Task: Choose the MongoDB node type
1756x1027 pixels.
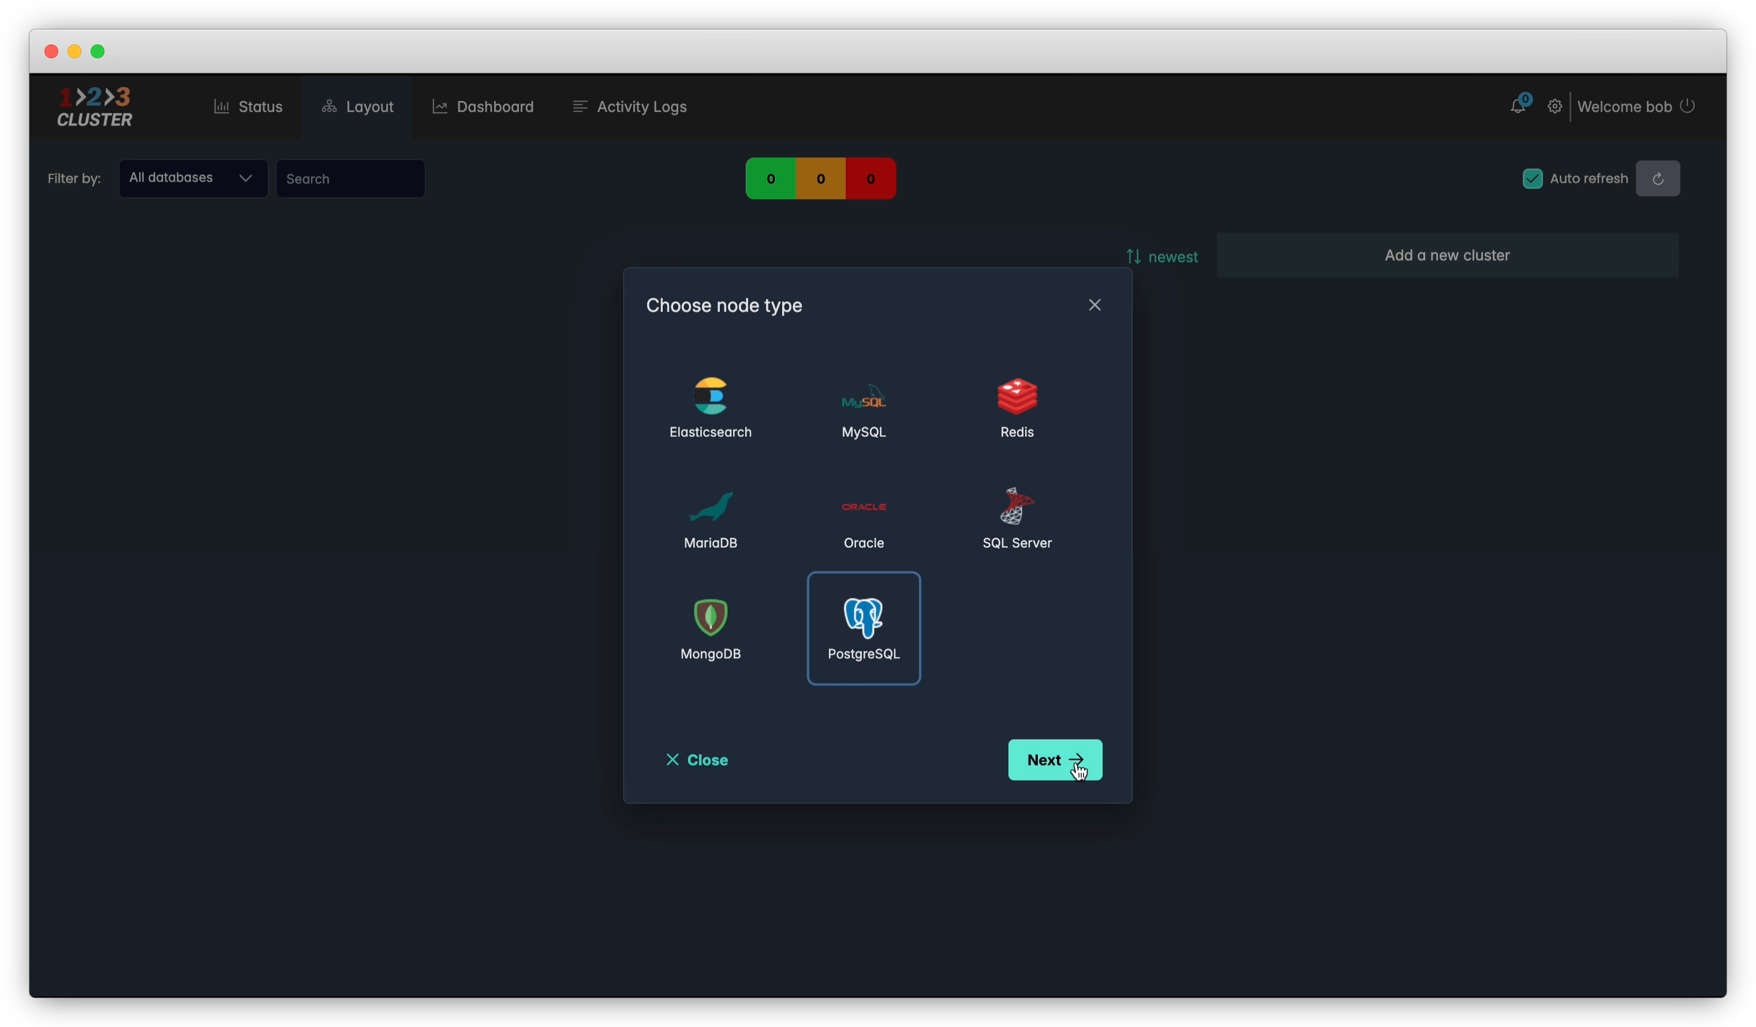Action: [x=710, y=629]
